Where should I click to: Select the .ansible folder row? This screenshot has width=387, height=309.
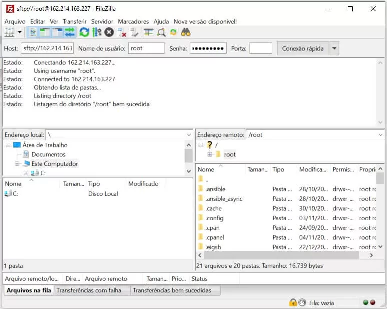point(287,189)
